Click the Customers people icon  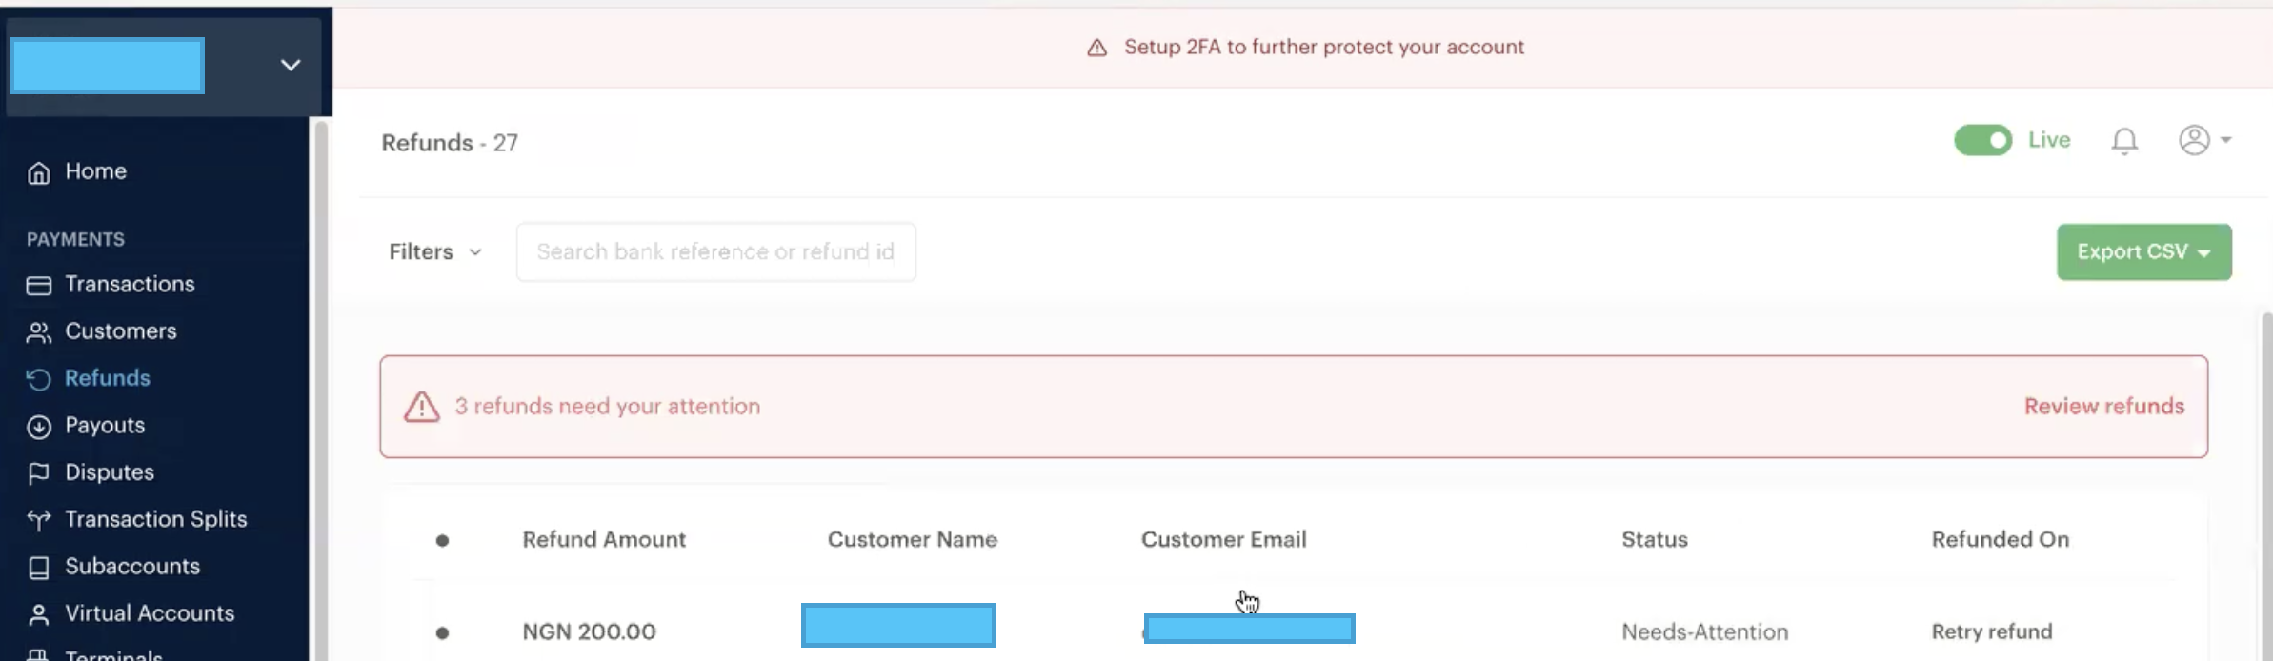click(38, 332)
